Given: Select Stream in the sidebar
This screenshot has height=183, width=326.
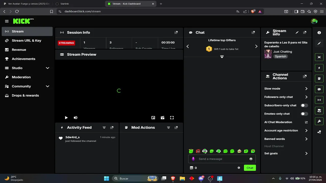Looking at the screenshot, I should tap(27, 31).
